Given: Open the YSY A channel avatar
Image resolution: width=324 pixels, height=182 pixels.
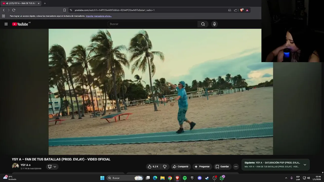Looking at the screenshot, I should (15, 166).
